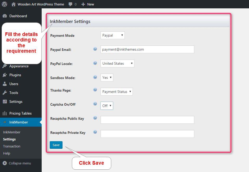
Task: Open the Users menu
Action: [14, 84]
